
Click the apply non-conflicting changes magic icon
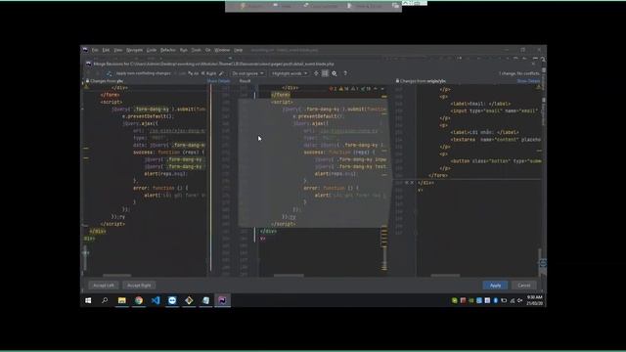110,73
